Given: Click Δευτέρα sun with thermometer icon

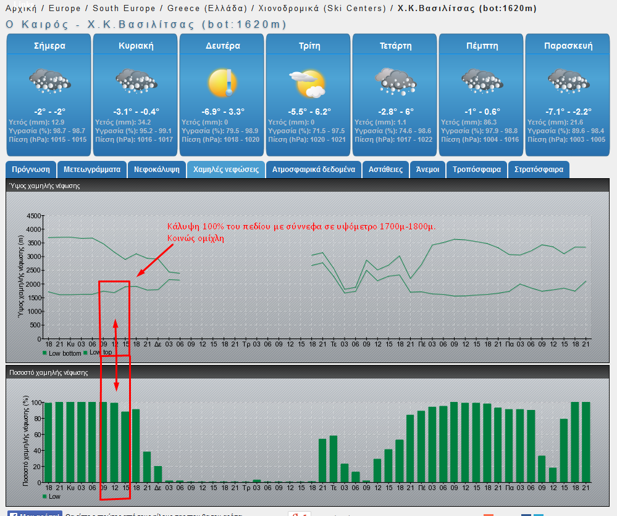Looking at the screenshot, I should pos(223,83).
